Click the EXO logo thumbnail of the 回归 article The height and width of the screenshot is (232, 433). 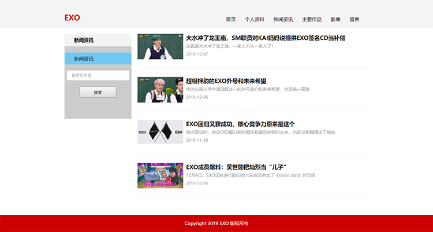coord(159,132)
